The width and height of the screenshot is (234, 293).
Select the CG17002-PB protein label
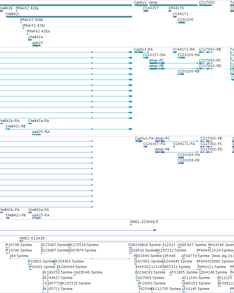(211, 138)
